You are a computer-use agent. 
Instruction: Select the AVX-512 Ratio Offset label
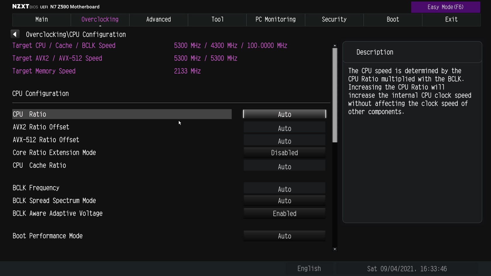[46, 140]
